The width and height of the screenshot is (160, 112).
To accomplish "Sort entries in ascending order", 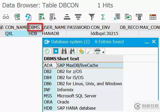I will [x=67, y=17].
